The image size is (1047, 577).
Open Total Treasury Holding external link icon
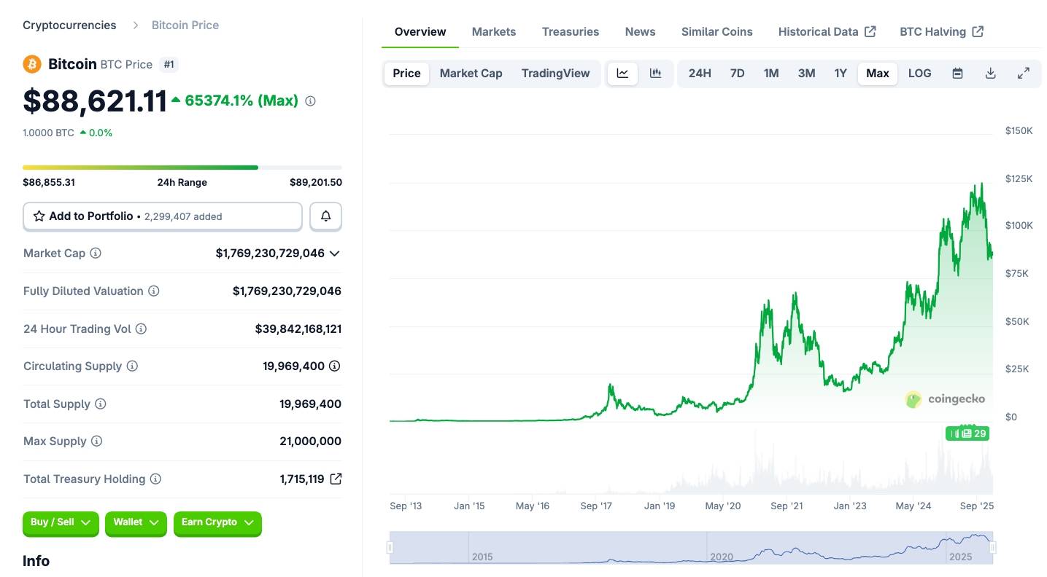336,479
